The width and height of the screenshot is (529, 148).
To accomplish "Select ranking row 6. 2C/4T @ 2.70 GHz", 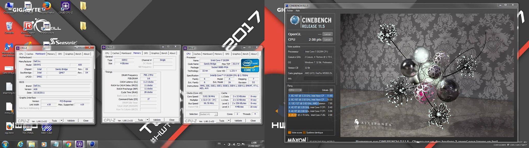I will (310, 115).
